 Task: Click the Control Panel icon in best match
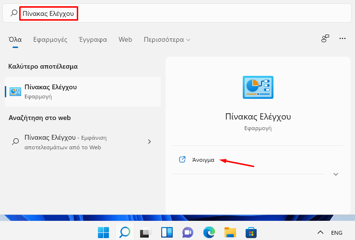[x=15, y=92]
